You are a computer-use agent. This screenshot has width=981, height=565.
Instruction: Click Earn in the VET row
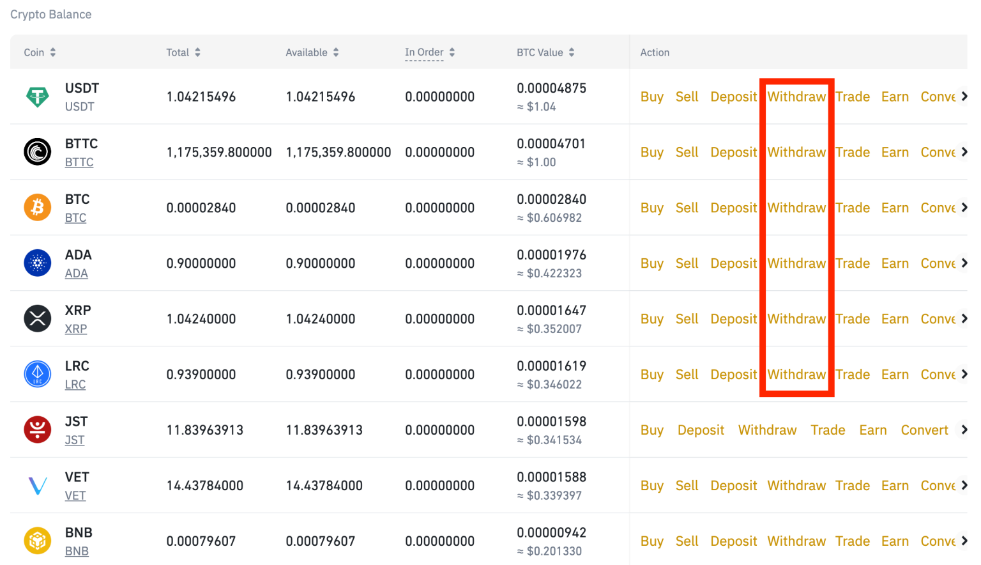pos(895,486)
